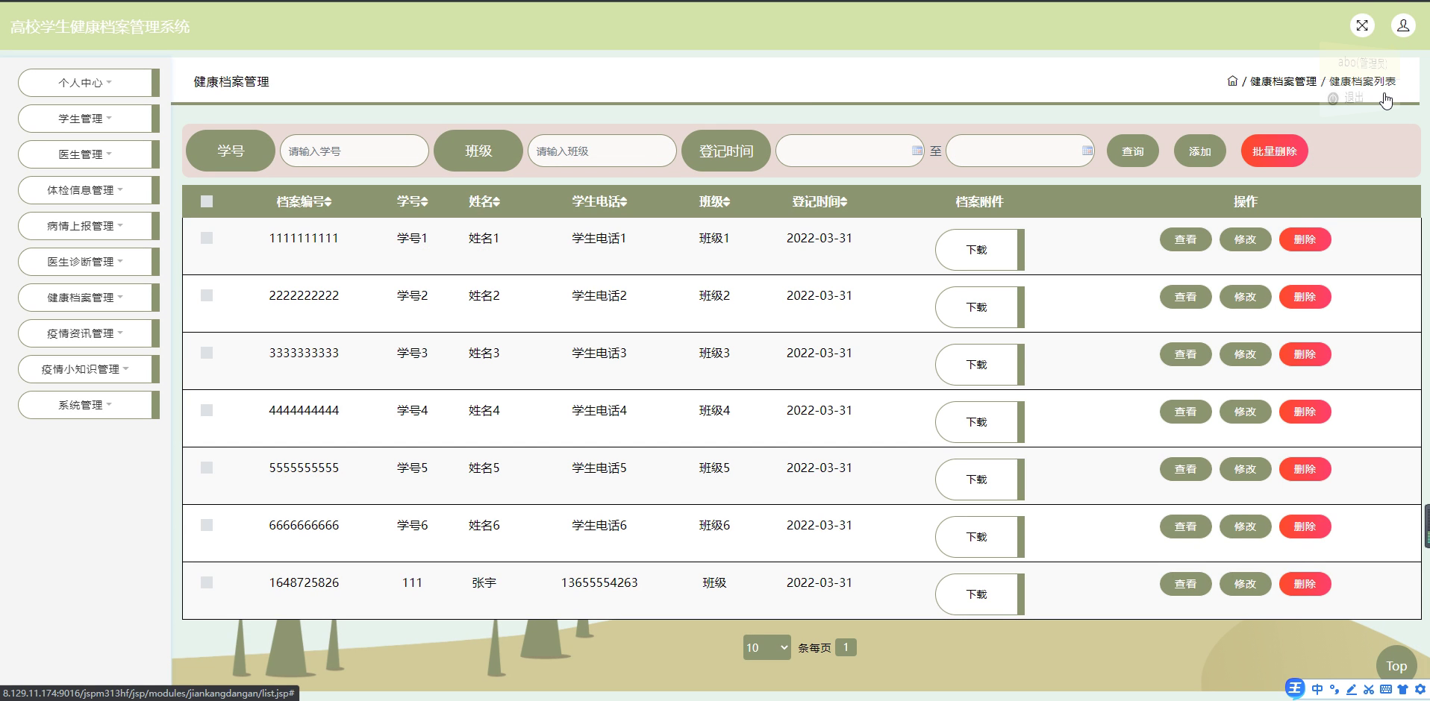Check the row for archive 6666666666
This screenshot has width=1430, height=701.
click(x=207, y=525)
